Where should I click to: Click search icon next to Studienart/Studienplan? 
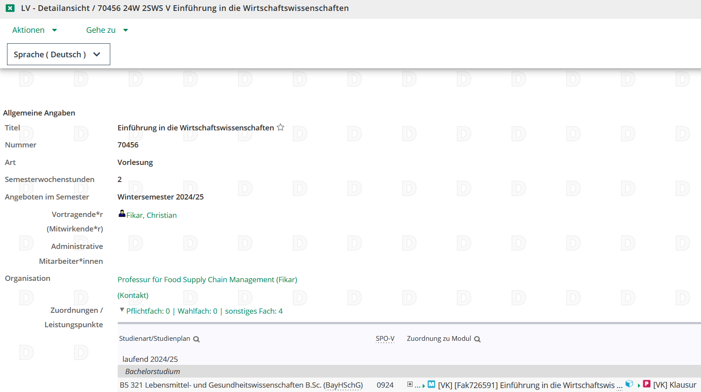coord(196,339)
